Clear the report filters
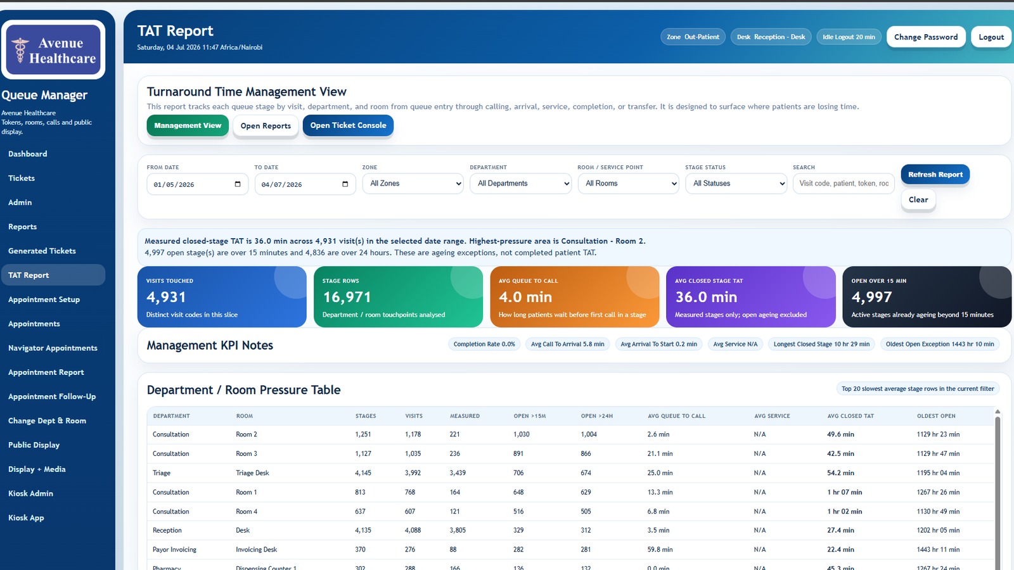The image size is (1014, 570). (918, 199)
